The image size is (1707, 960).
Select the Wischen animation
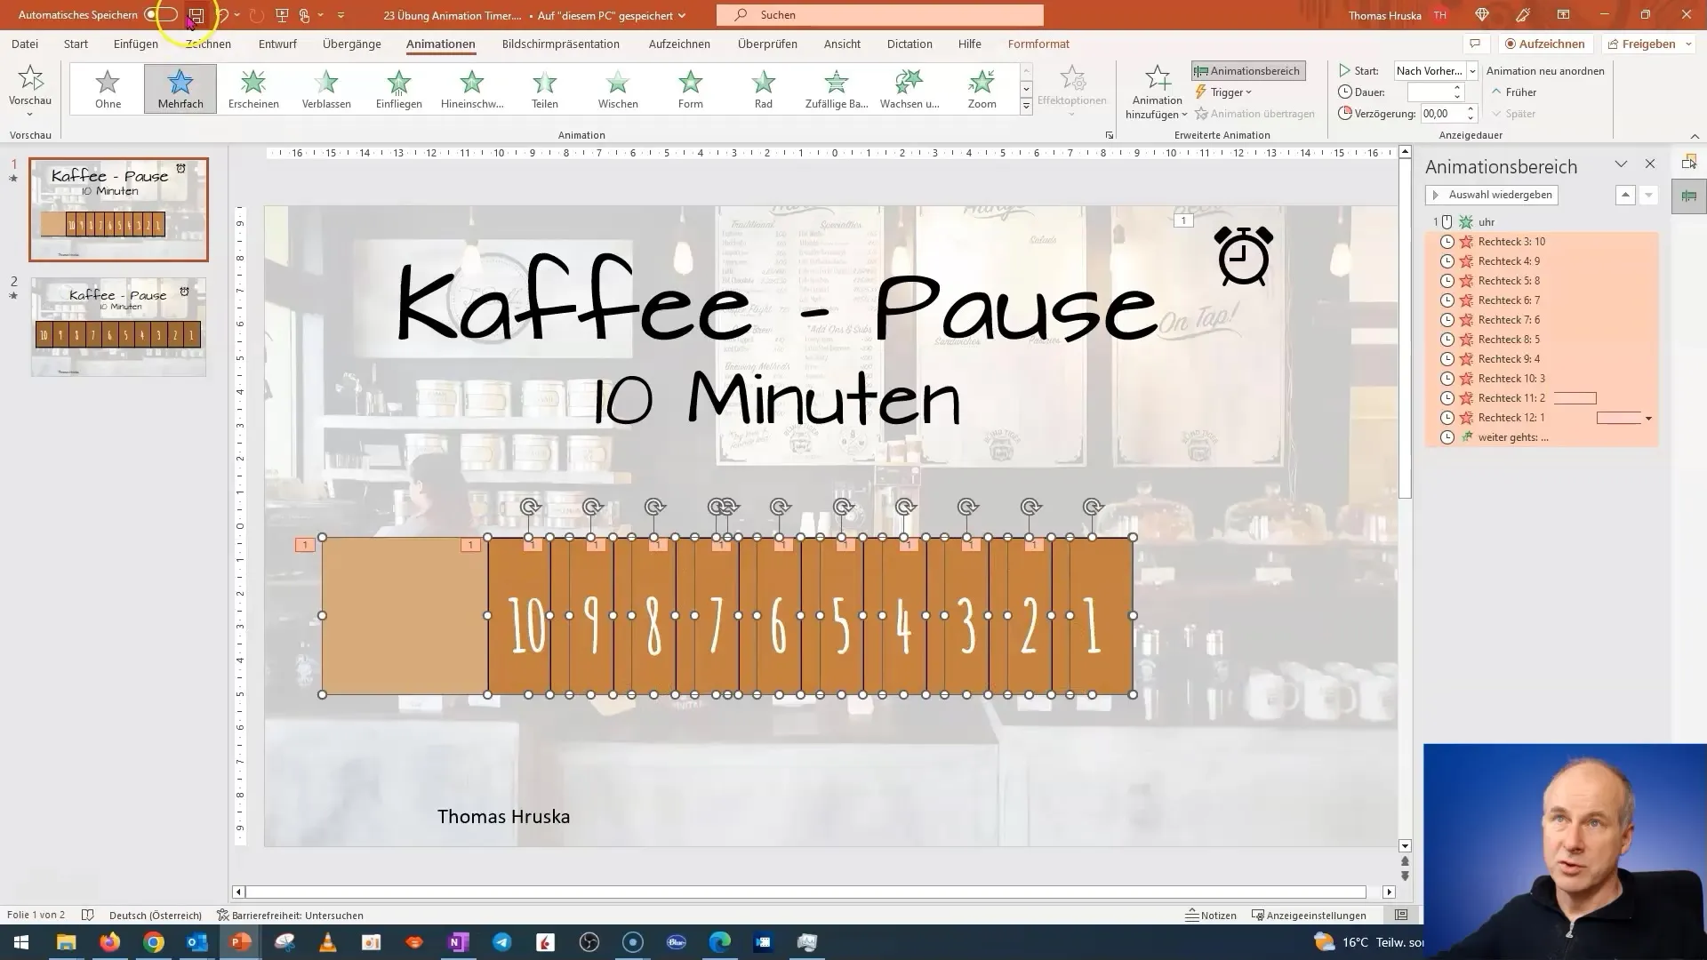(618, 89)
